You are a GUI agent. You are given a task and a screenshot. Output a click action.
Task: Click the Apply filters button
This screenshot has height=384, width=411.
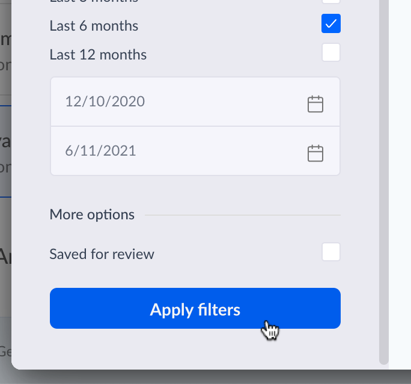coord(195,309)
